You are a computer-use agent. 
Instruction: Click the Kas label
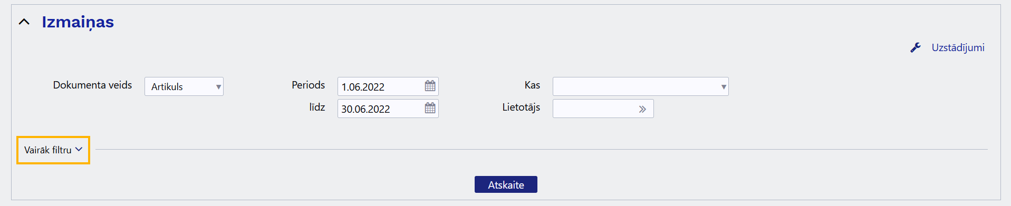pyautogui.click(x=532, y=85)
